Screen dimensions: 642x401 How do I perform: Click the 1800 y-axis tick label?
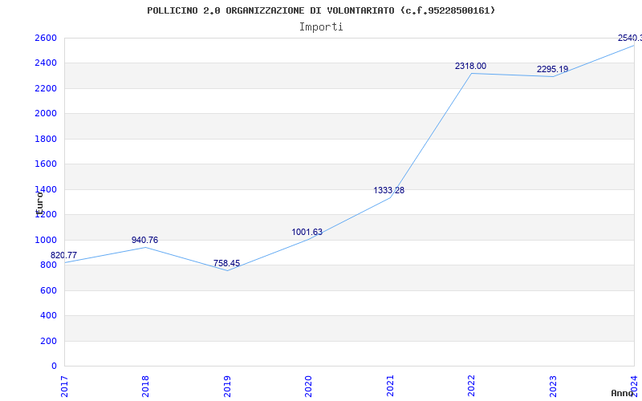(x=46, y=139)
